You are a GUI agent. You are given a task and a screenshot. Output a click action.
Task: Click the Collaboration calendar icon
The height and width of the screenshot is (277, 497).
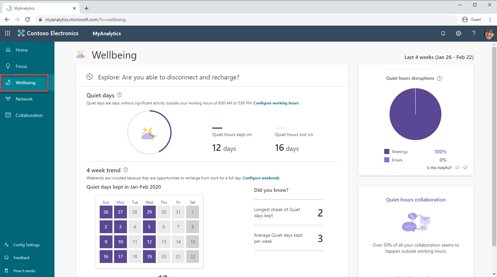pos(8,115)
